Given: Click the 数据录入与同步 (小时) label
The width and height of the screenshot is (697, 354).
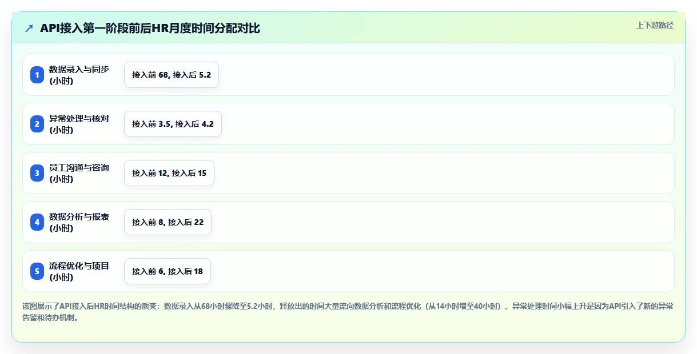Looking at the screenshot, I should pos(79,75).
